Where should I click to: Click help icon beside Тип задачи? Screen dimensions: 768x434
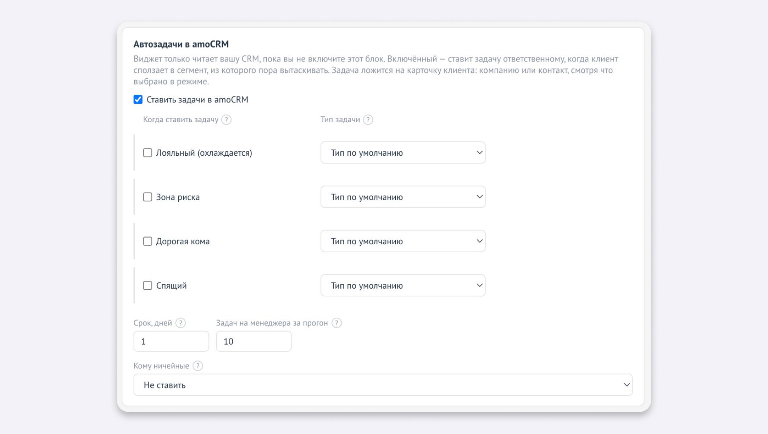point(368,120)
